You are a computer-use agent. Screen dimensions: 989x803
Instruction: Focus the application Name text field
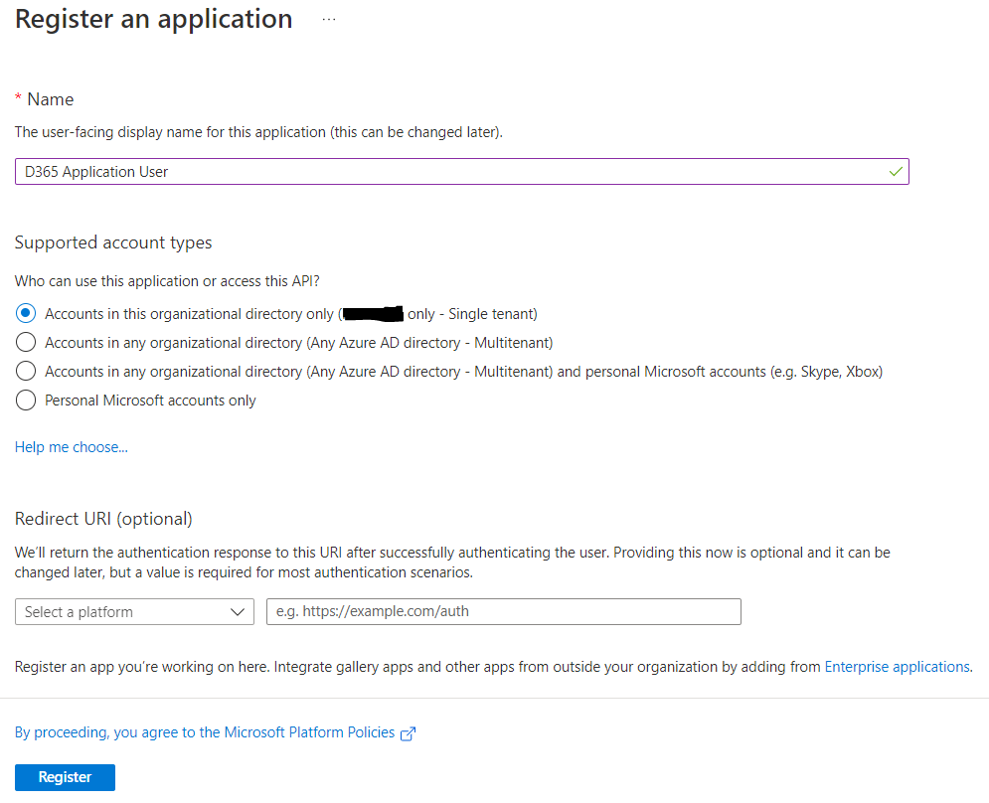click(447, 172)
